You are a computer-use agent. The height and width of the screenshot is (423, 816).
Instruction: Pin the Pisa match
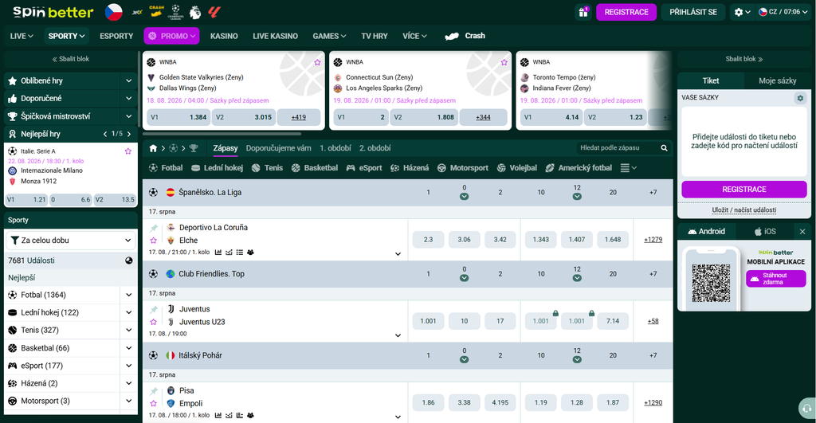pyautogui.click(x=154, y=391)
